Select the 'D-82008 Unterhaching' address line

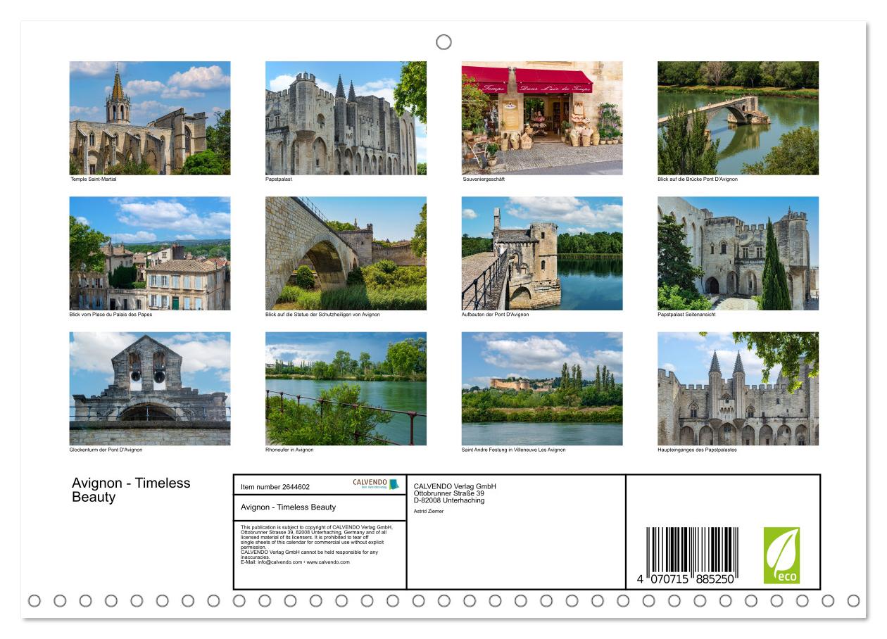[x=449, y=500]
